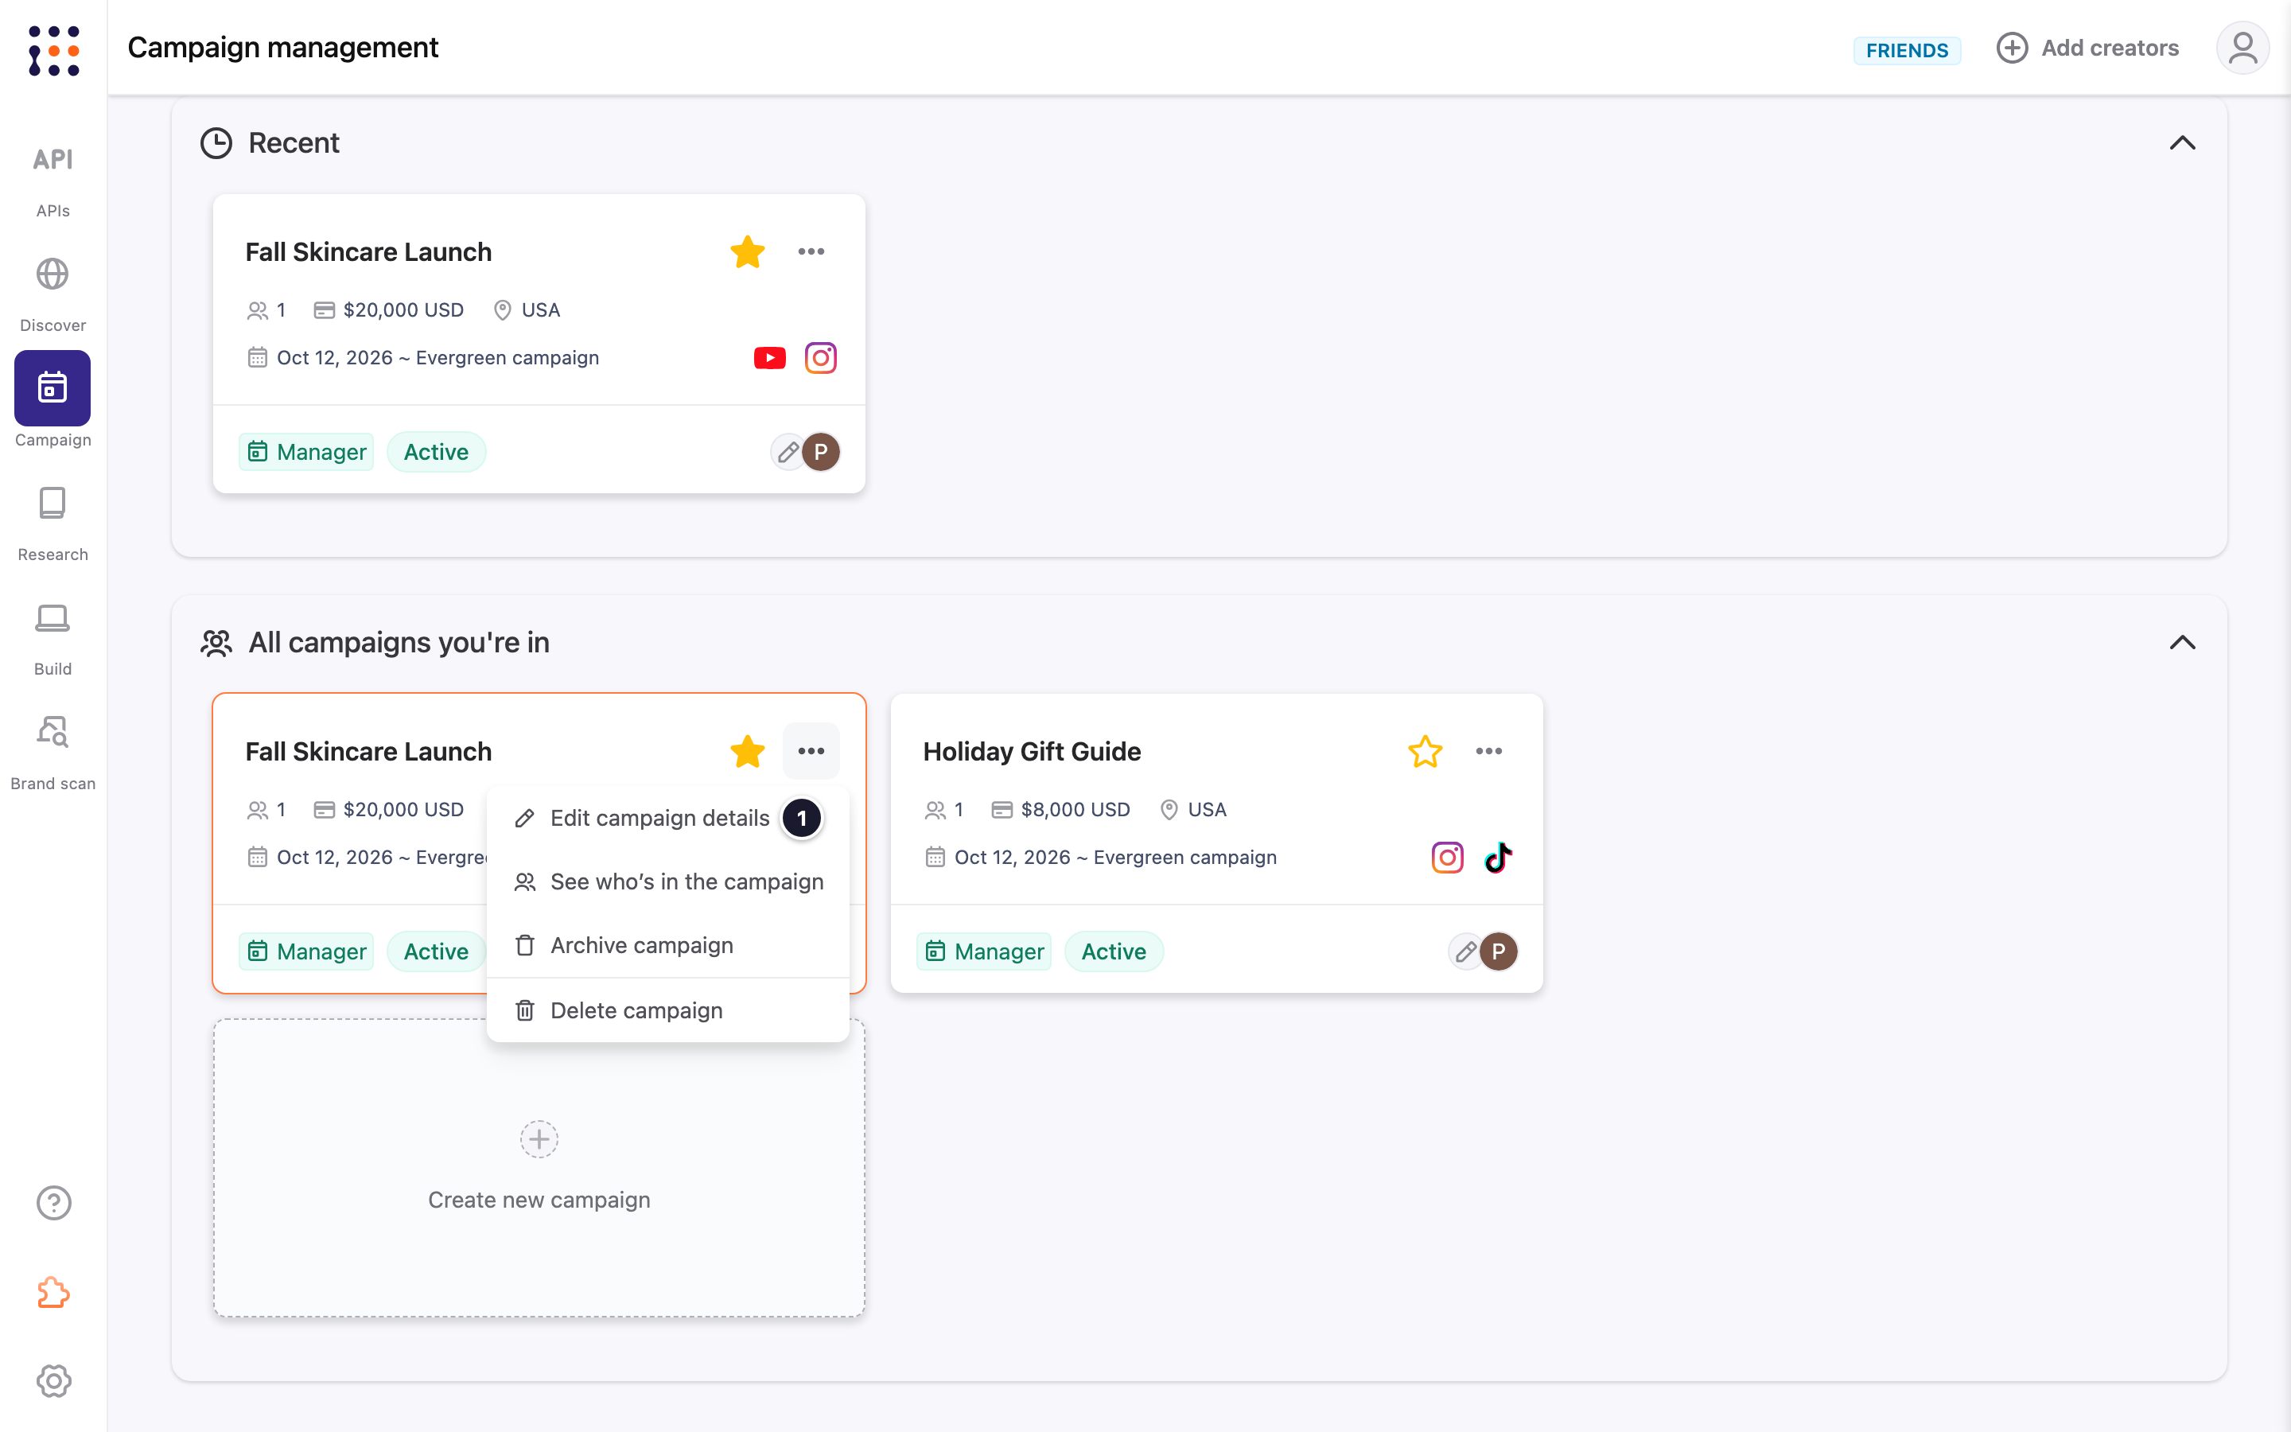Click Instagram icon on Holiday Gift Guide card
The image size is (2291, 1432).
point(1448,857)
